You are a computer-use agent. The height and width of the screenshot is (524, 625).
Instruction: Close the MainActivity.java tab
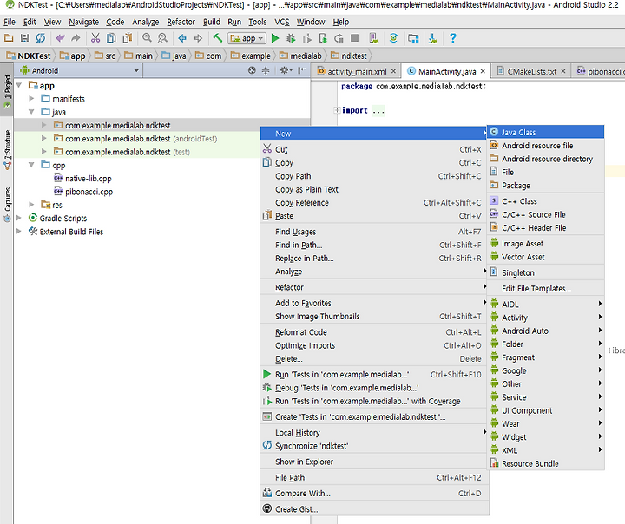pyautogui.click(x=483, y=71)
